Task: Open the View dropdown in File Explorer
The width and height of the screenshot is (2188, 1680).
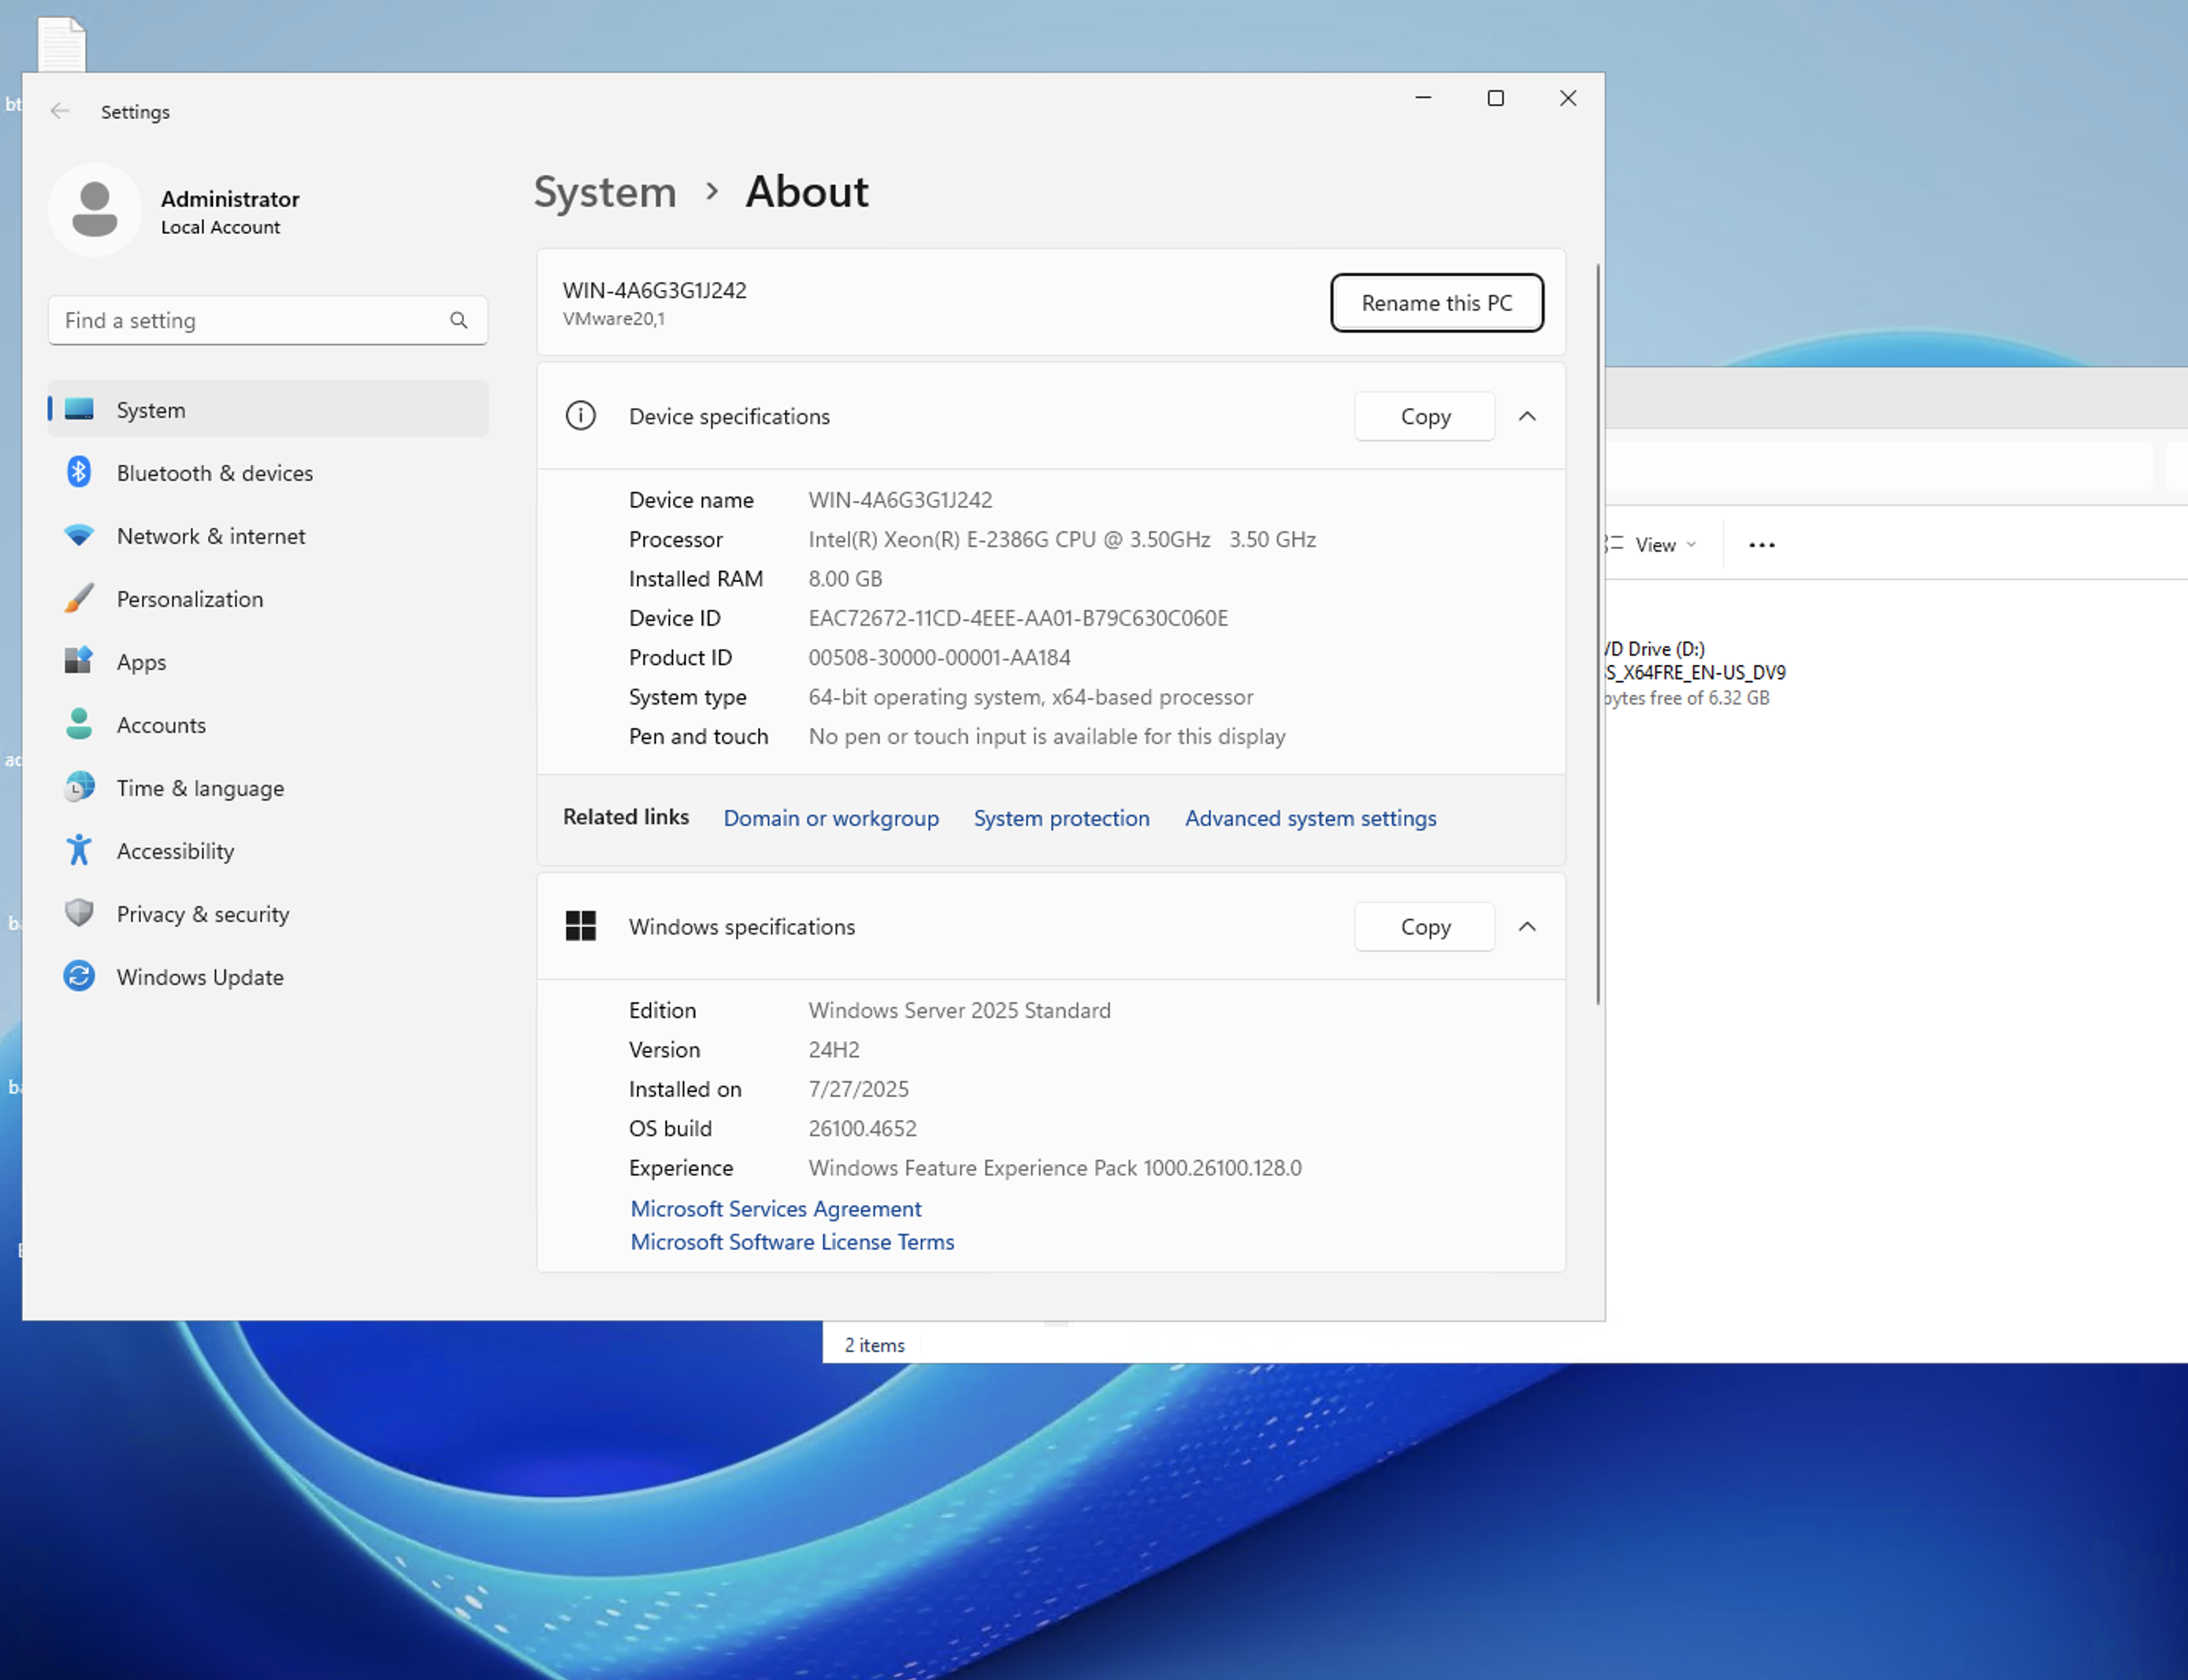Action: click(1654, 545)
